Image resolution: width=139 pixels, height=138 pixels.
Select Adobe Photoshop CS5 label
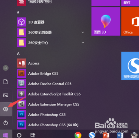(x=47, y=115)
